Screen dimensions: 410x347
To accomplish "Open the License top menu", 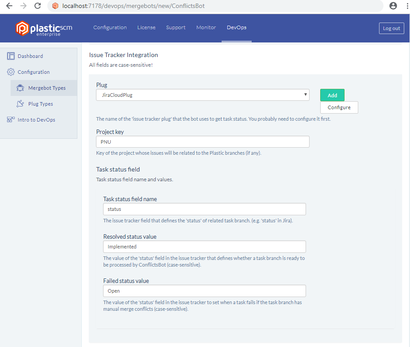I will 146,27.
